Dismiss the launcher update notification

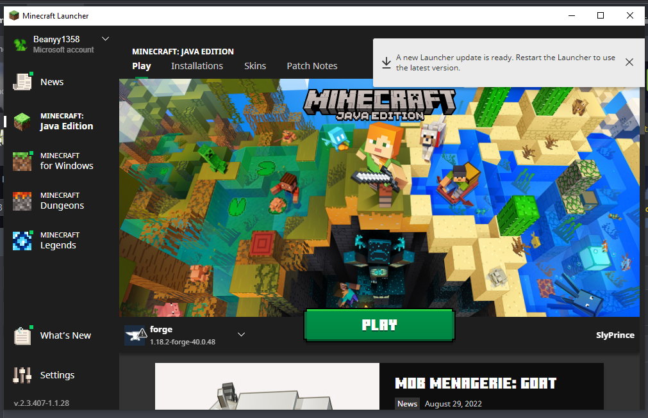(x=629, y=62)
